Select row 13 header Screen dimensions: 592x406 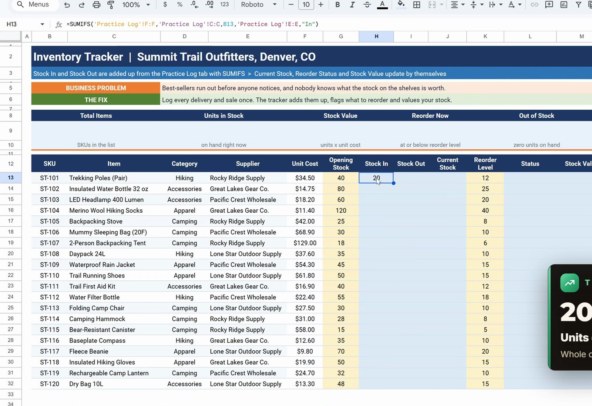(x=11, y=177)
